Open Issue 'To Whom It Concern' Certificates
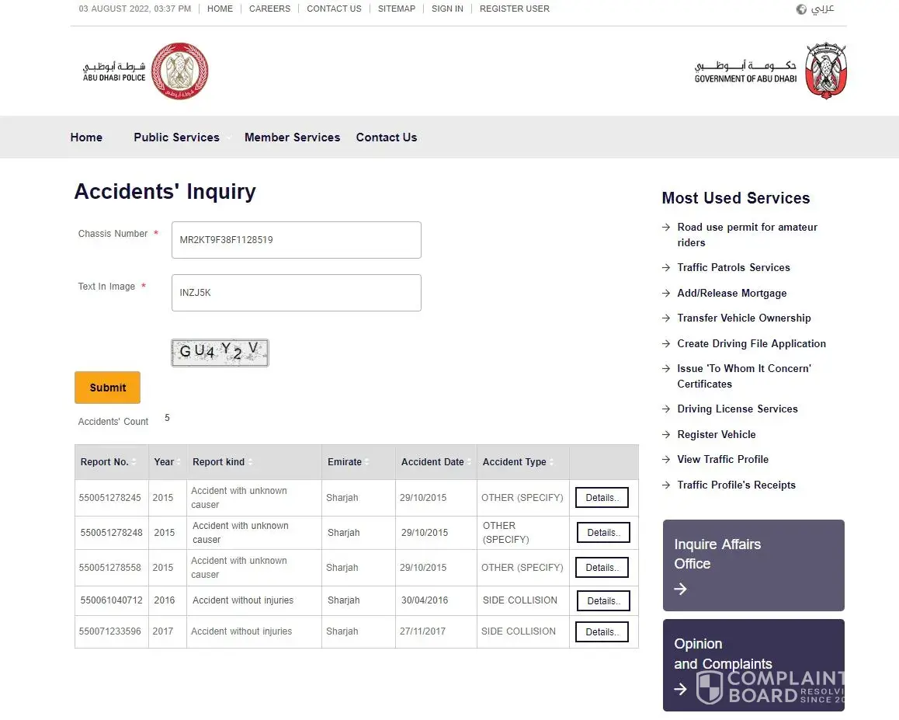 tap(745, 376)
